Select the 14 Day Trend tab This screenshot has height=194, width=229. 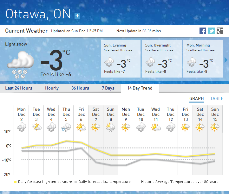click(140, 88)
